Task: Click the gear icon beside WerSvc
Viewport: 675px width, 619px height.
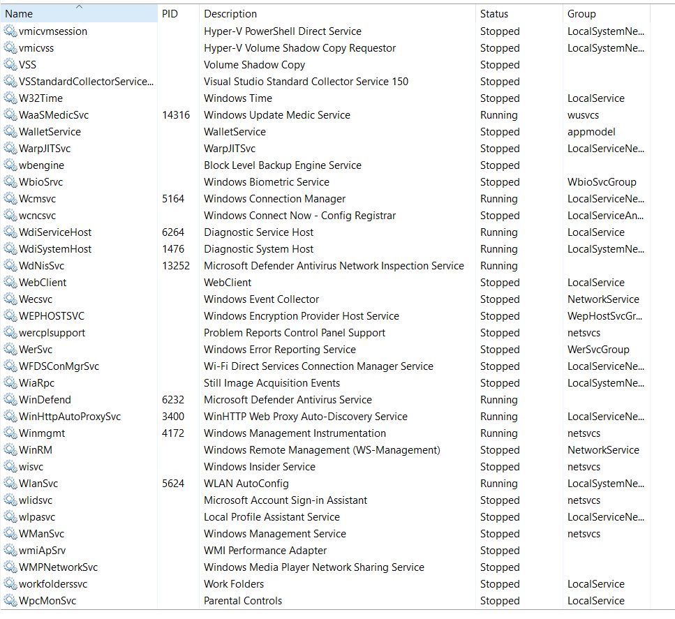Action: tap(10, 350)
